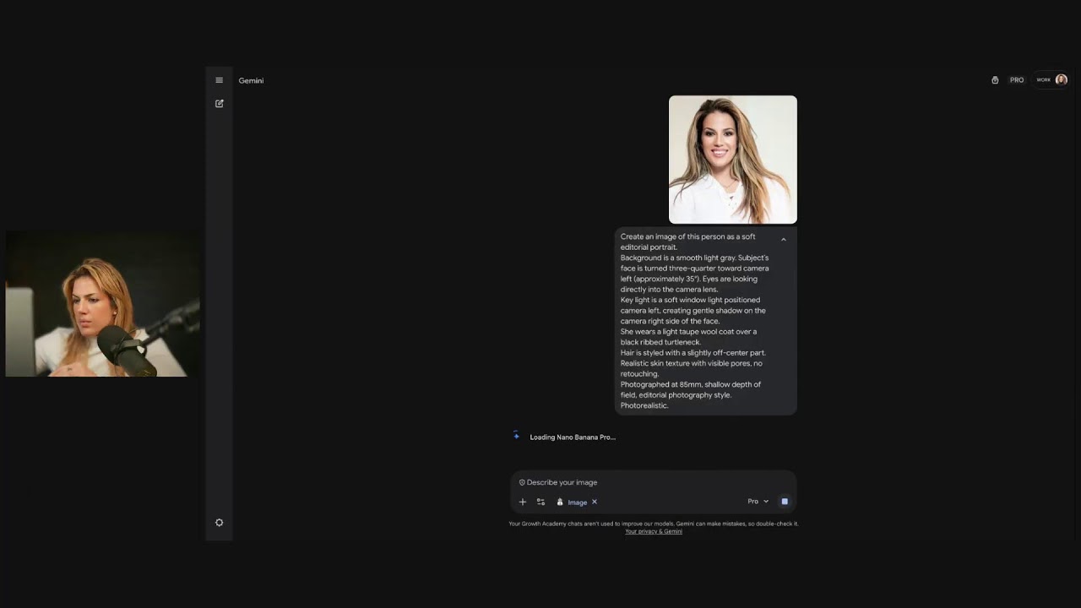Focus the 'Describe your image' input field

[654, 482]
